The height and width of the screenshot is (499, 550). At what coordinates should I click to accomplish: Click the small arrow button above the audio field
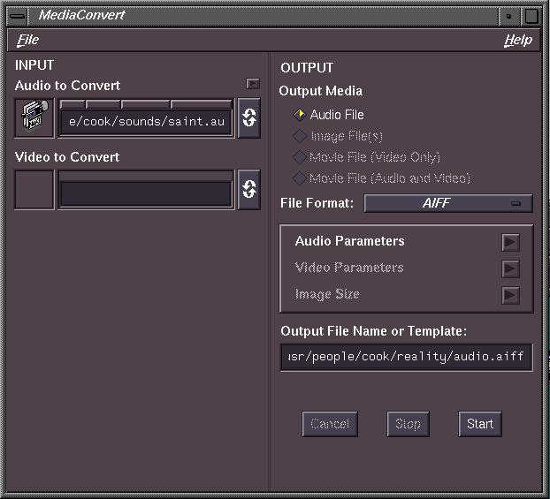(x=253, y=84)
